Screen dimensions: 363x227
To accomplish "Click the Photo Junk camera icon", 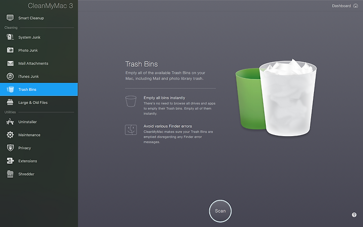I will point(10,50).
